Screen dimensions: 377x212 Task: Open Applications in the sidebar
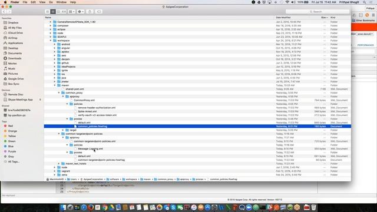pos(15,43)
